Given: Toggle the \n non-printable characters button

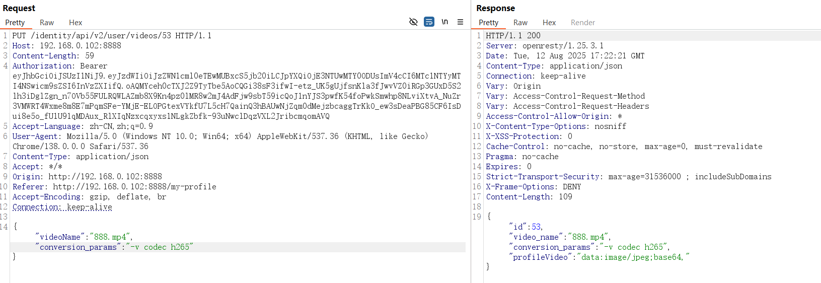Looking at the screenshot, I should (x=444, y=22).
